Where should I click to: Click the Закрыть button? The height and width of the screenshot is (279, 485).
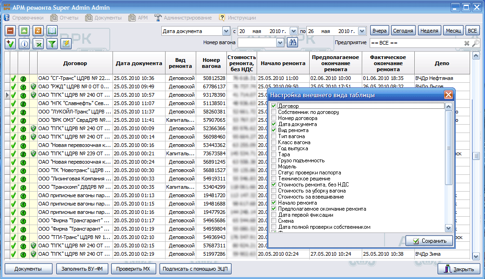point(458,269)
